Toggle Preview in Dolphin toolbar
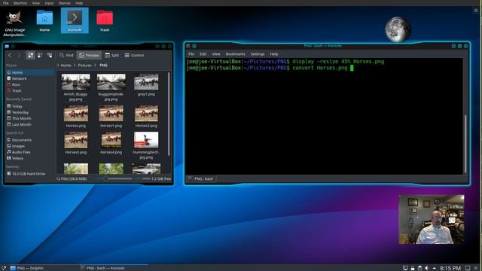 coord(89,55)
